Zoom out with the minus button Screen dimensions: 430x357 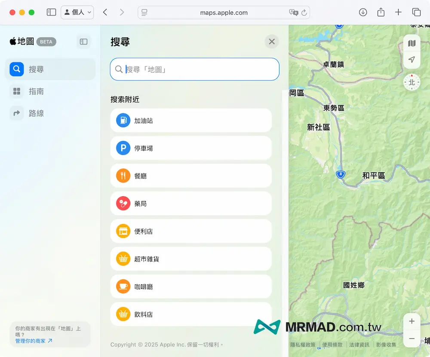point(412,339)
